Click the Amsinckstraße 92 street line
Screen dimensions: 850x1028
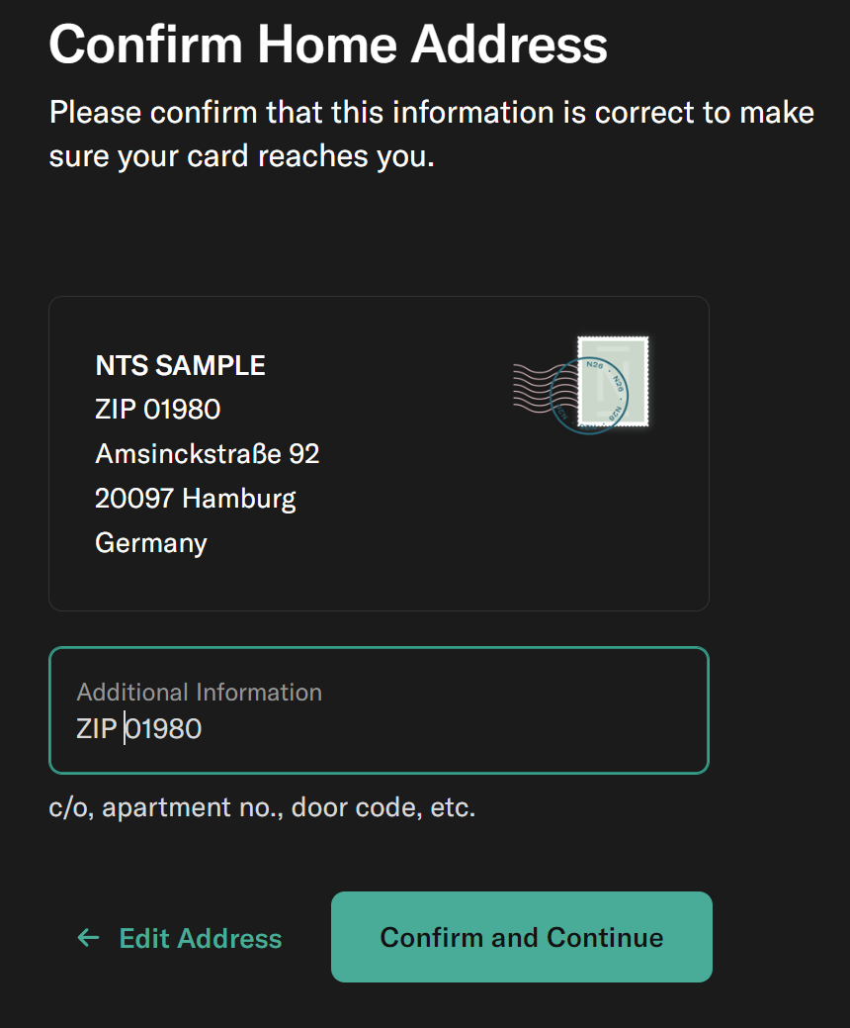click(x=207, y=454)
